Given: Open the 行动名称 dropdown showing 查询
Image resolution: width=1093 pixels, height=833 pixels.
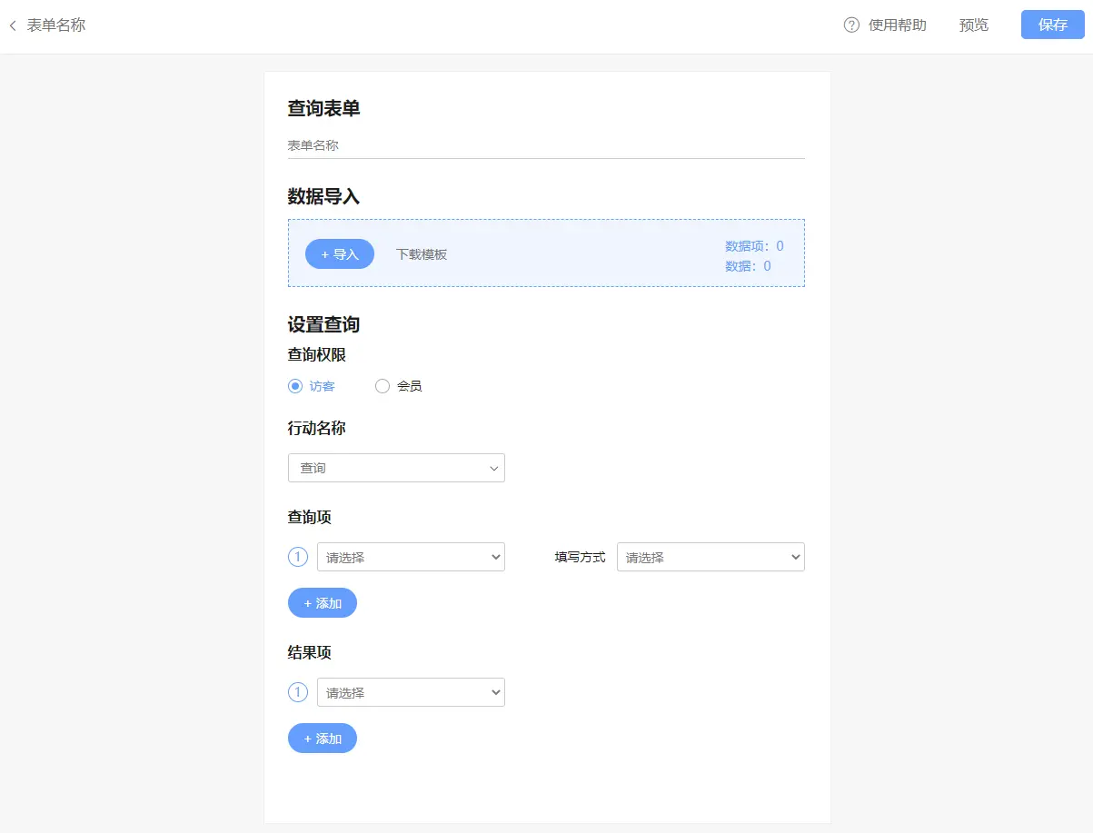Looking at the screenshot, I should pos(396,468).
